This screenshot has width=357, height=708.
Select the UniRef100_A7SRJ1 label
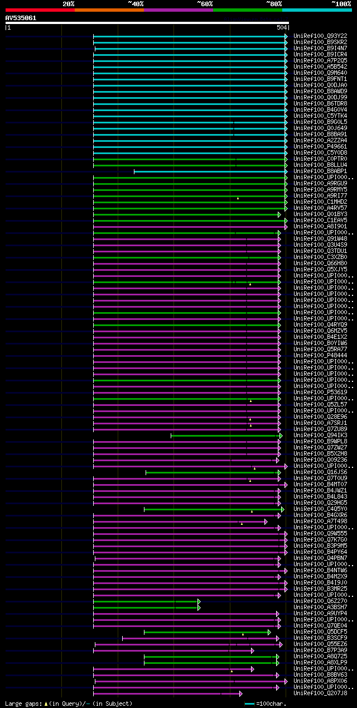tap(320, 423)
